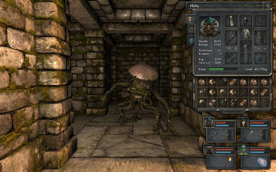
Task: Open the MENU button
Action: [x=259, y=5]
